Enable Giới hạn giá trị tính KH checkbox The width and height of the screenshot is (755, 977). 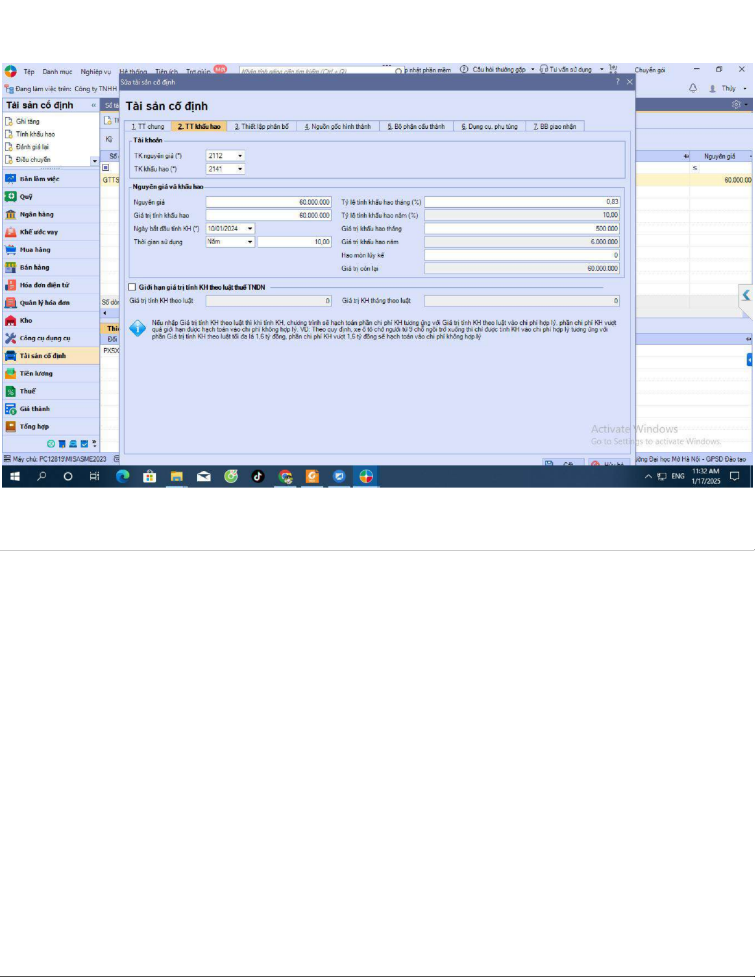[x=132, y=287]
